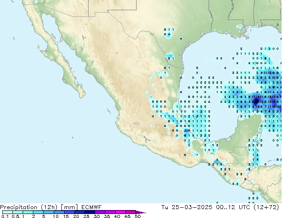Click the legend value '0.1'
The width and height of the screenshot is (282, 218).
coord(5,216)
